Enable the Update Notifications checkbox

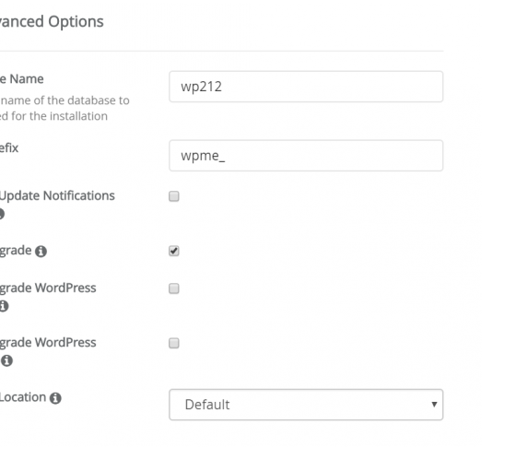tap(174, 196)
